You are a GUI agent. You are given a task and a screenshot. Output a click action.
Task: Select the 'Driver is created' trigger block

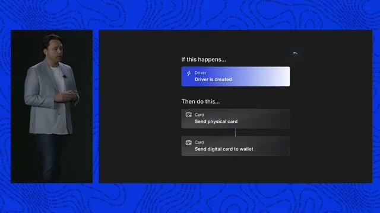coord(235,76)
